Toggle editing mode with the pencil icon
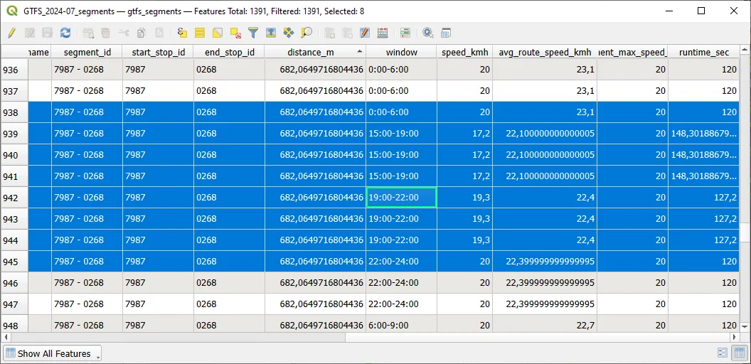The width and height of the screenshot is (751, 364). click(x=11, y=33)
